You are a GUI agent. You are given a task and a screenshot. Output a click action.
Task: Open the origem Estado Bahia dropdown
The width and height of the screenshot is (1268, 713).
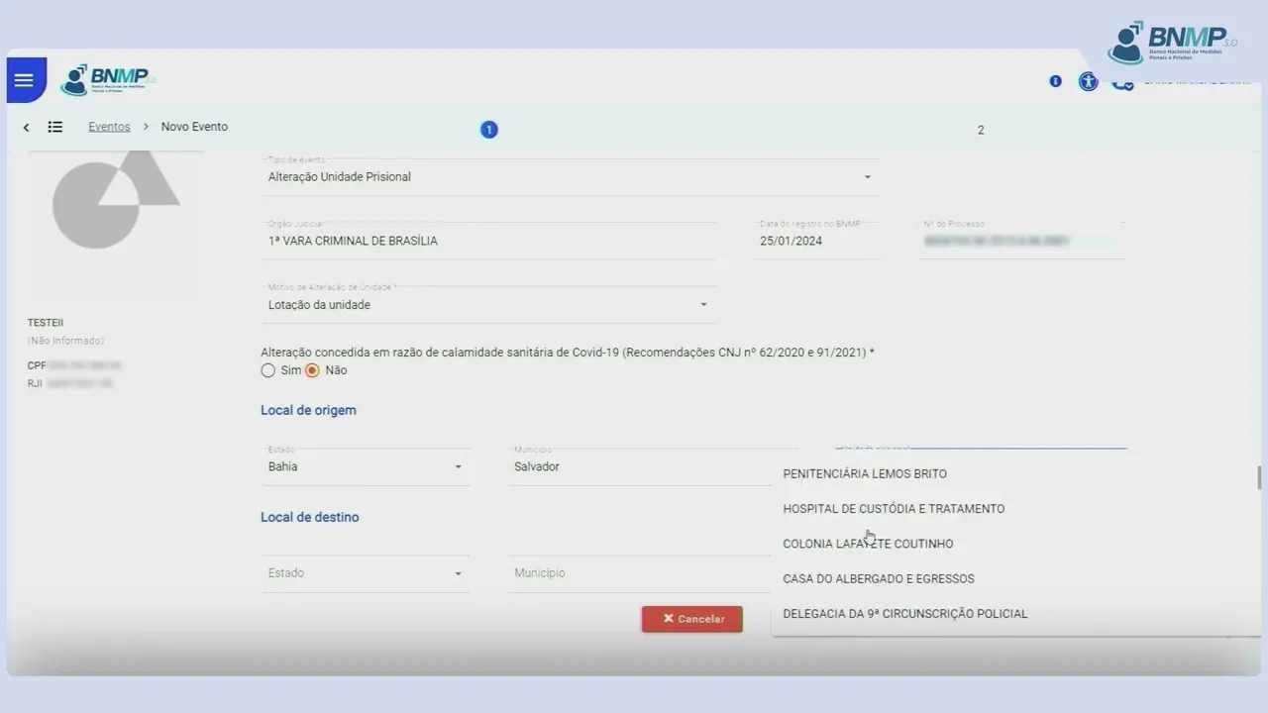pos(366,466)
